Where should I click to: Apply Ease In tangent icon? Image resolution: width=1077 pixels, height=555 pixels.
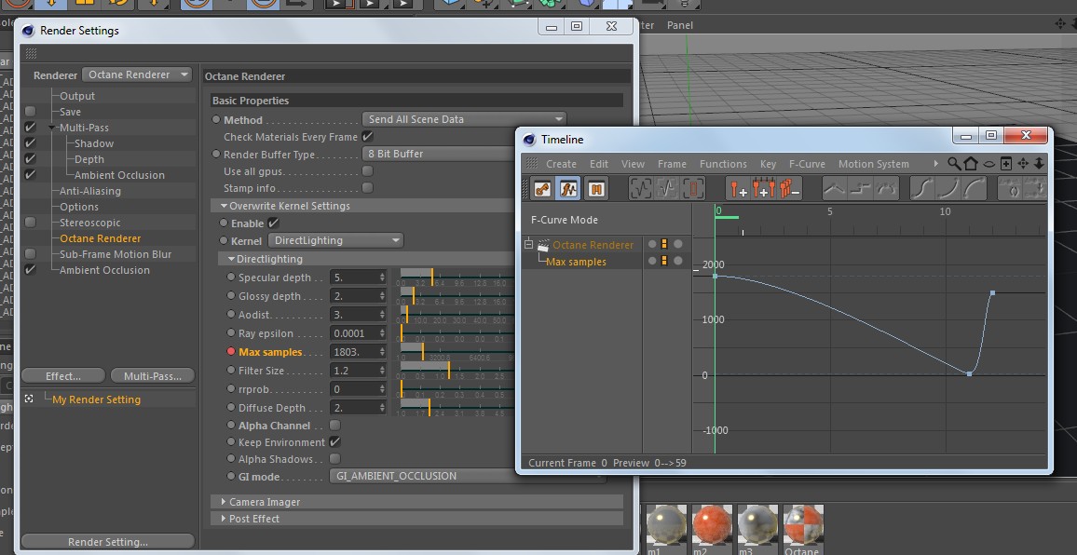tap(948, 188)
